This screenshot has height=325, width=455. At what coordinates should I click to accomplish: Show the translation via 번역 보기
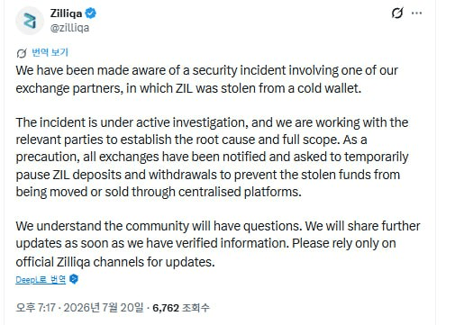click(50, 52)
